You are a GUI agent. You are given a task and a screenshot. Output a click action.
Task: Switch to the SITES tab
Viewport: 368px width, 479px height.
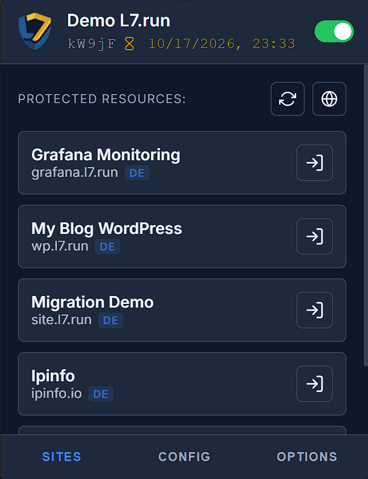pos(61,457)
